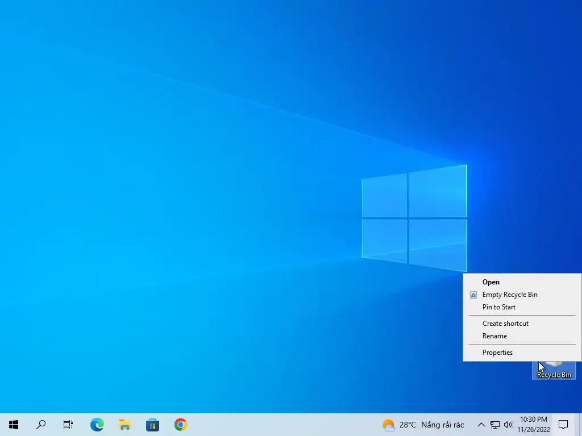
Task: Open File Explorer from taskbar
Action: pos(124,425)
